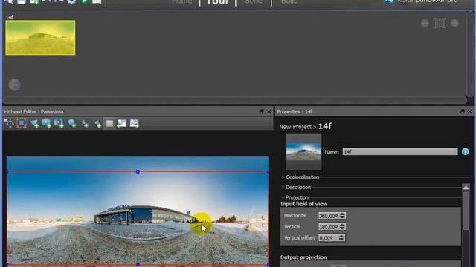Viewport: 476px width, 267px height.
Task: Switch to the Style tab
Action: [x=254, y=1]
